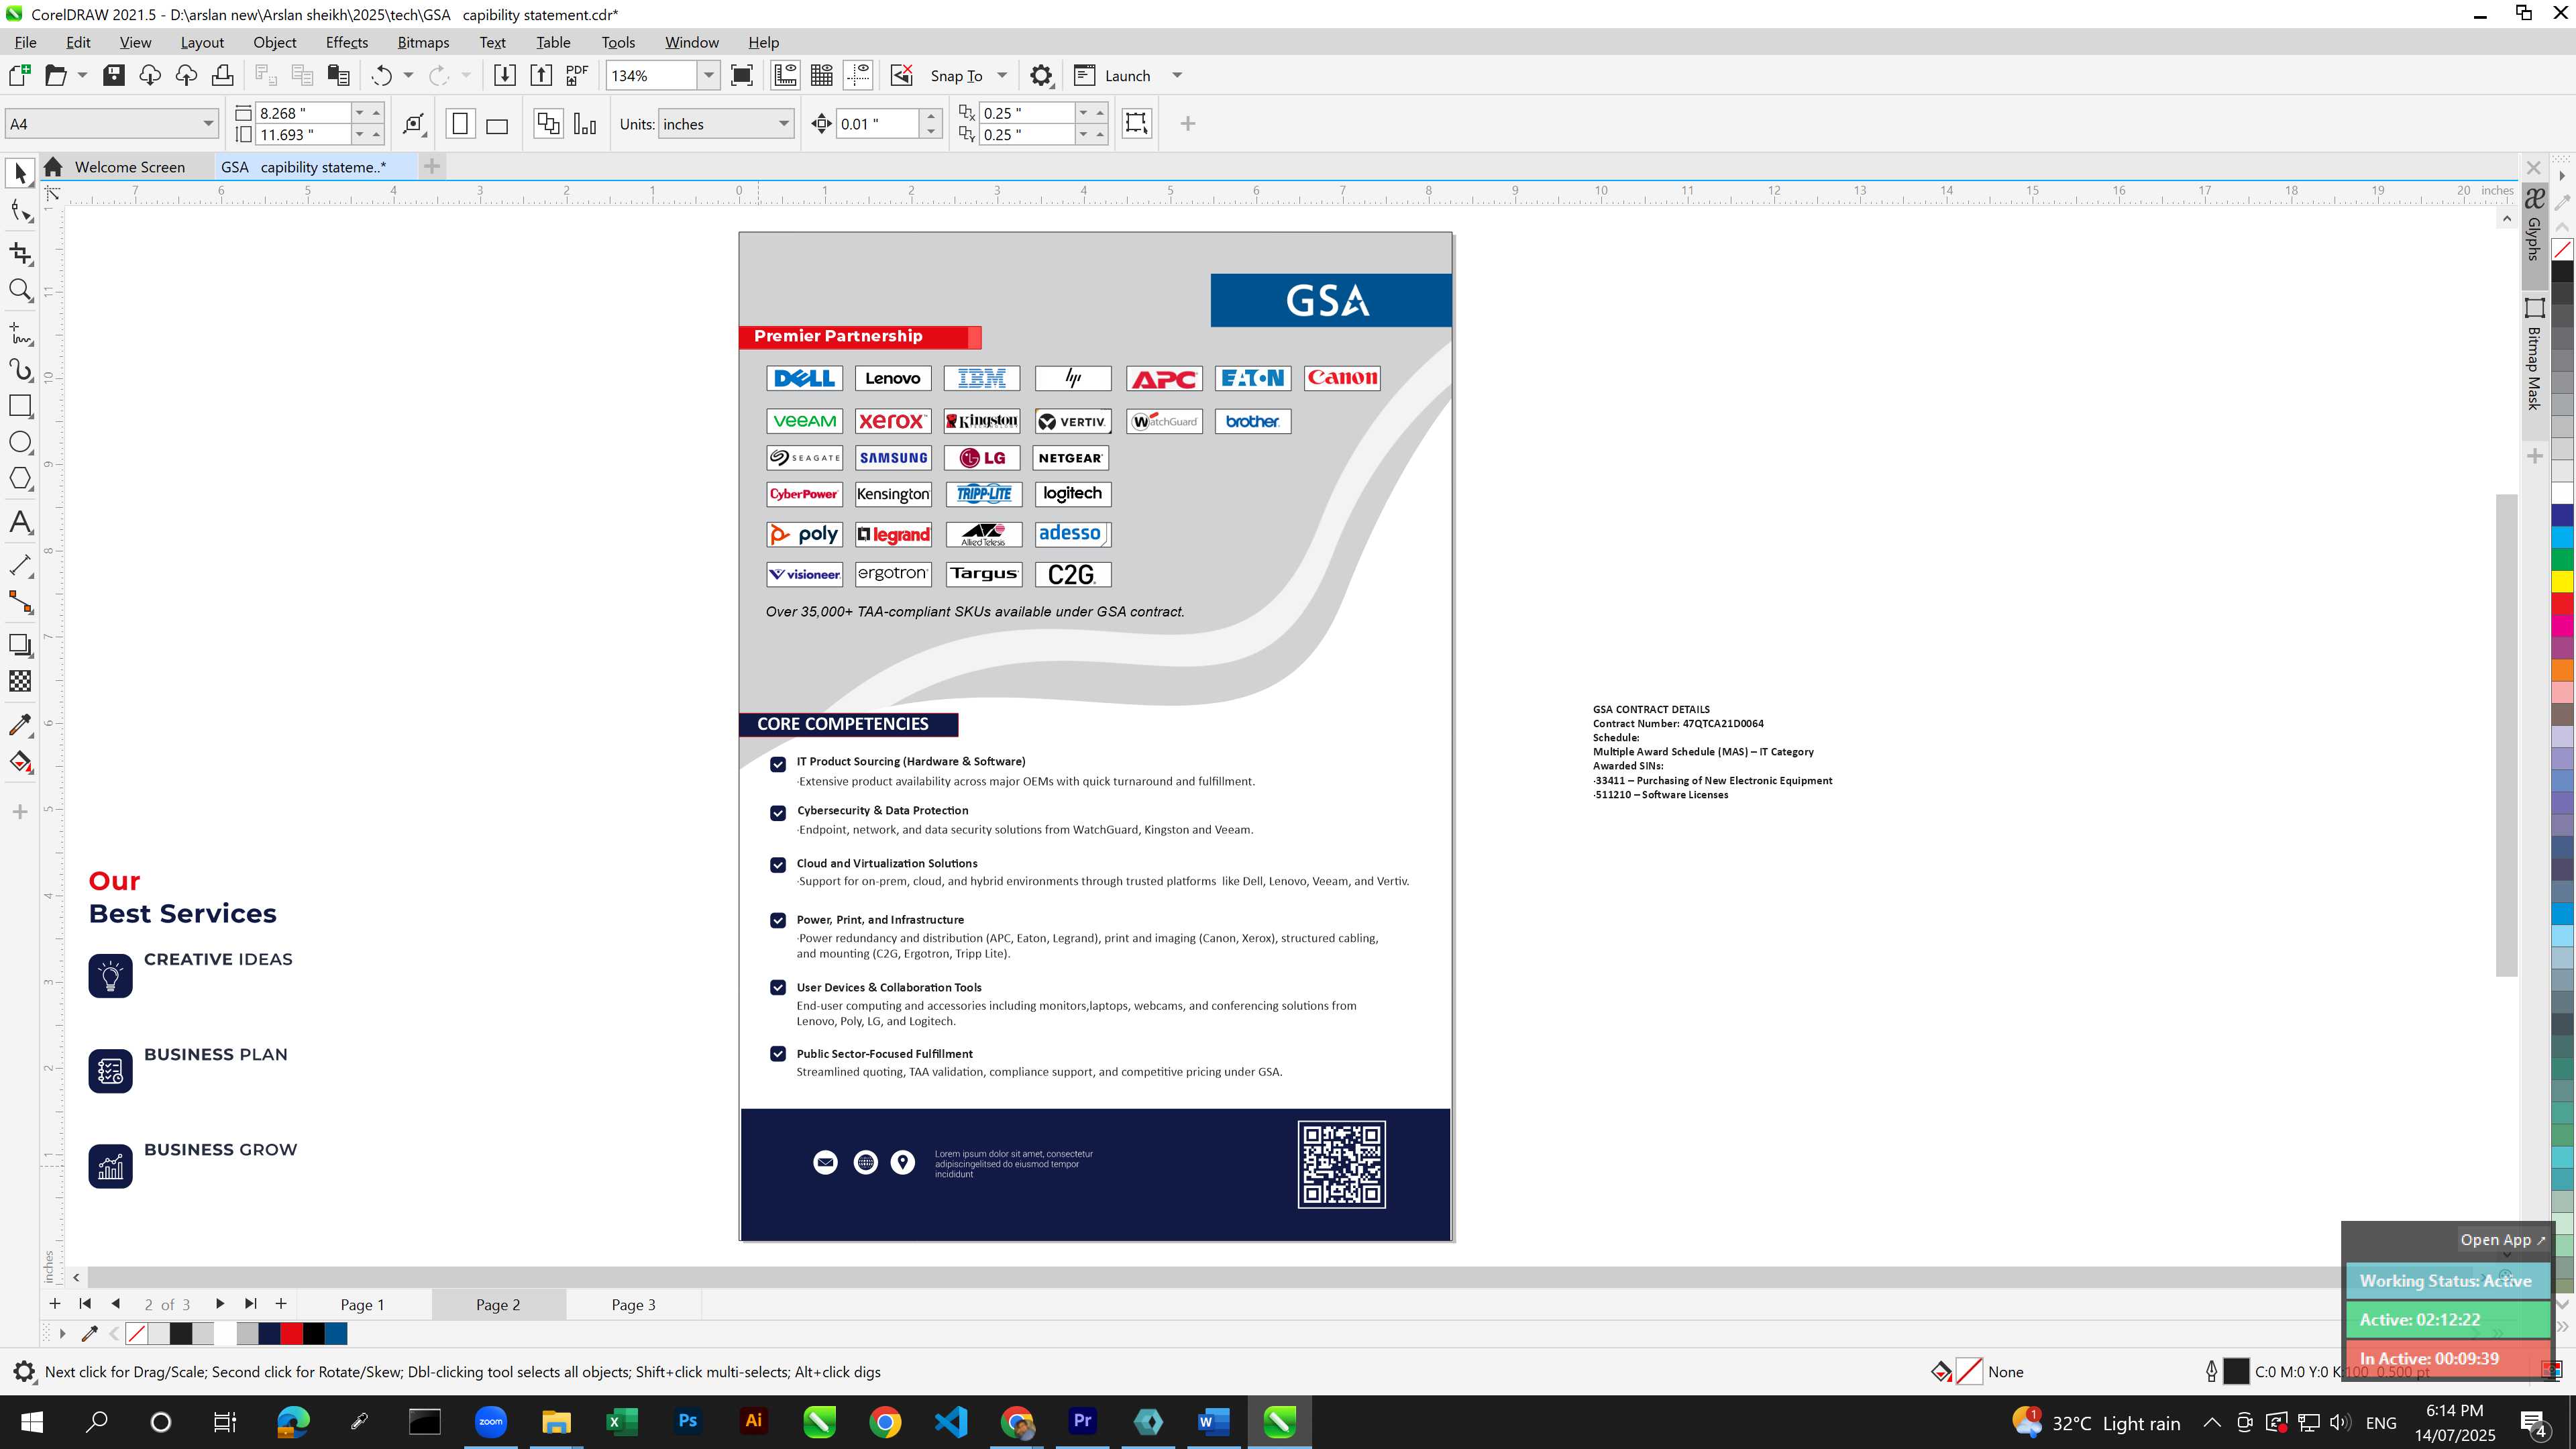Open the Options gear icon

[x=1041, y=75]
